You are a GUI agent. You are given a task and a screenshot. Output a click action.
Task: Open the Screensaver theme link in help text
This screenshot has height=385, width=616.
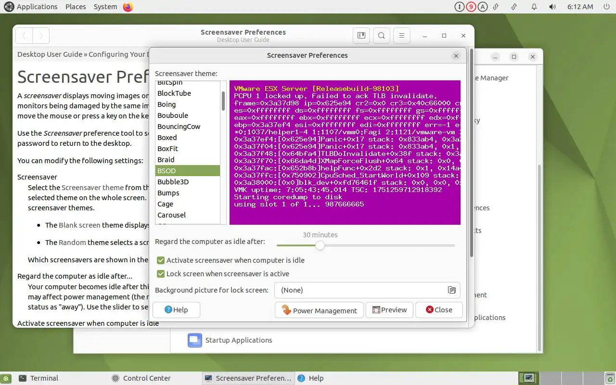pyautogui.click(x=92, y=188)
